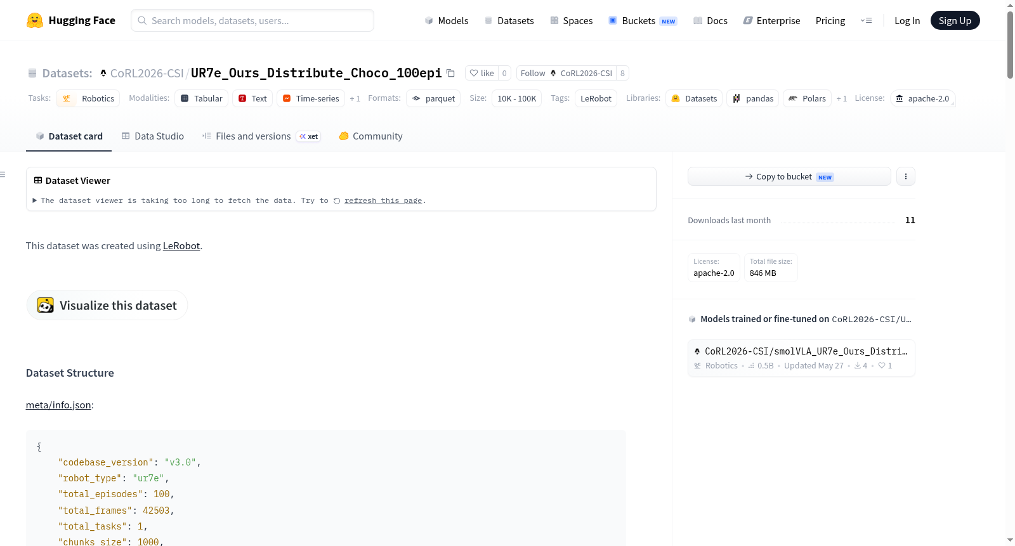Go to Spaces in top navigation
Screen dimensions: 1015x546
click(571, 20)
